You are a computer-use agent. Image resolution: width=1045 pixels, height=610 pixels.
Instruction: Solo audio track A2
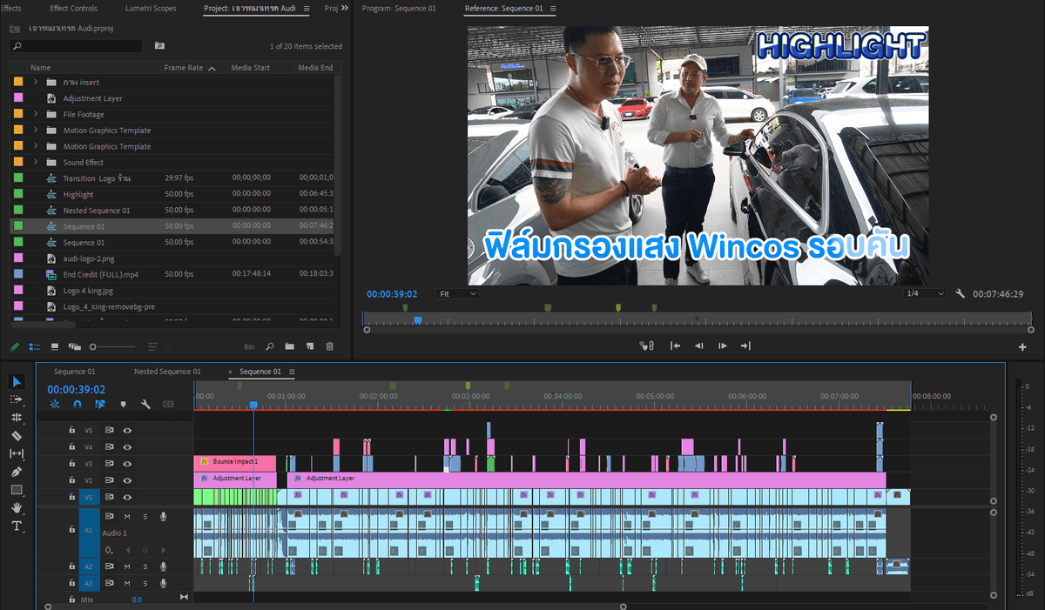[145, 566]
